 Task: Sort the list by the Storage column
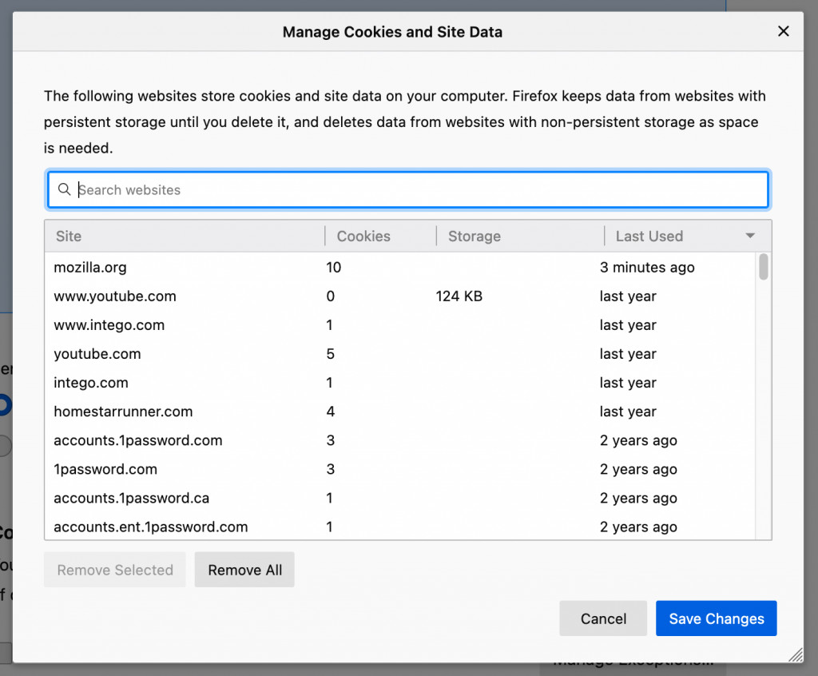475,236
